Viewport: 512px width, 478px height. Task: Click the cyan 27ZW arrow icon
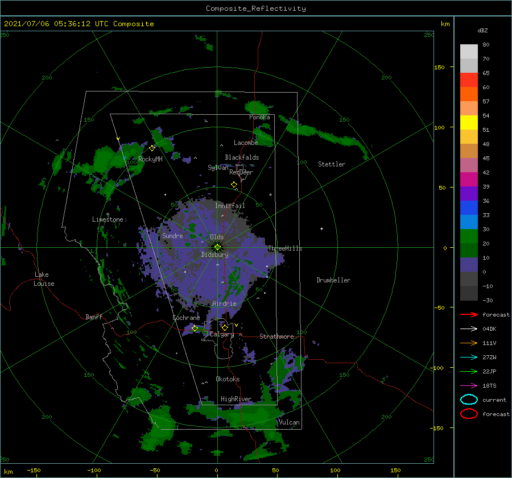coord(469,358)
